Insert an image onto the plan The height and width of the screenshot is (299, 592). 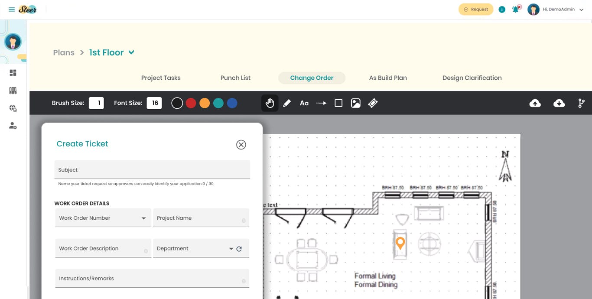click(x=356, y=103)
